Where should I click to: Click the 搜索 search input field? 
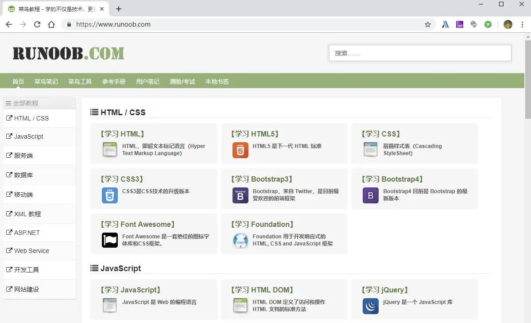[x=420, y=53]
